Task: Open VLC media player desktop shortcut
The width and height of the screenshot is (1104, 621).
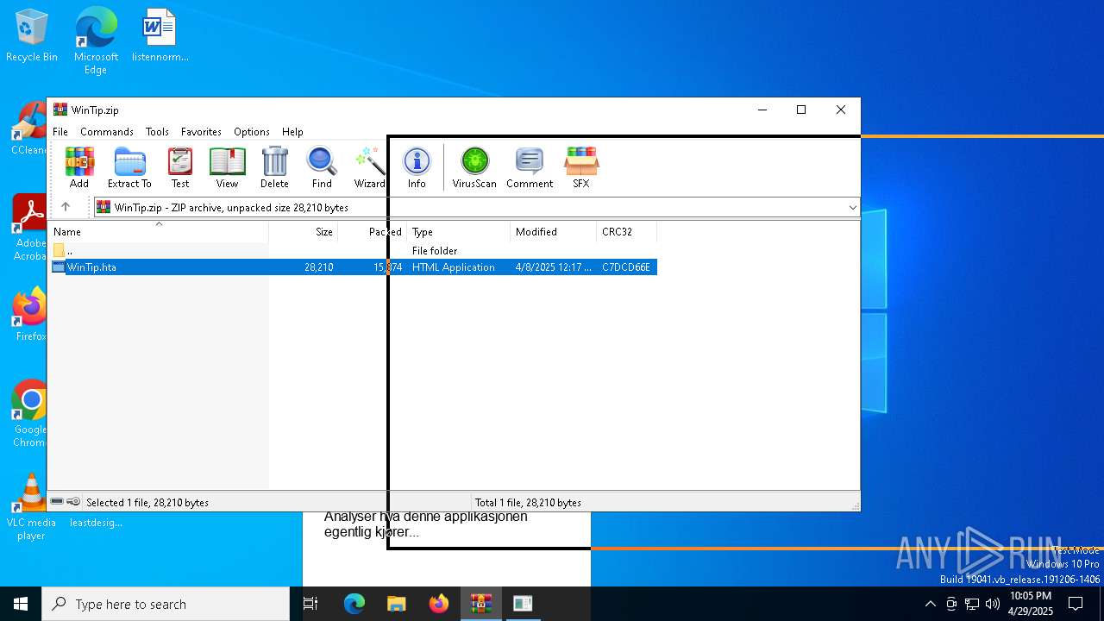Action: (x=31, y=507)
